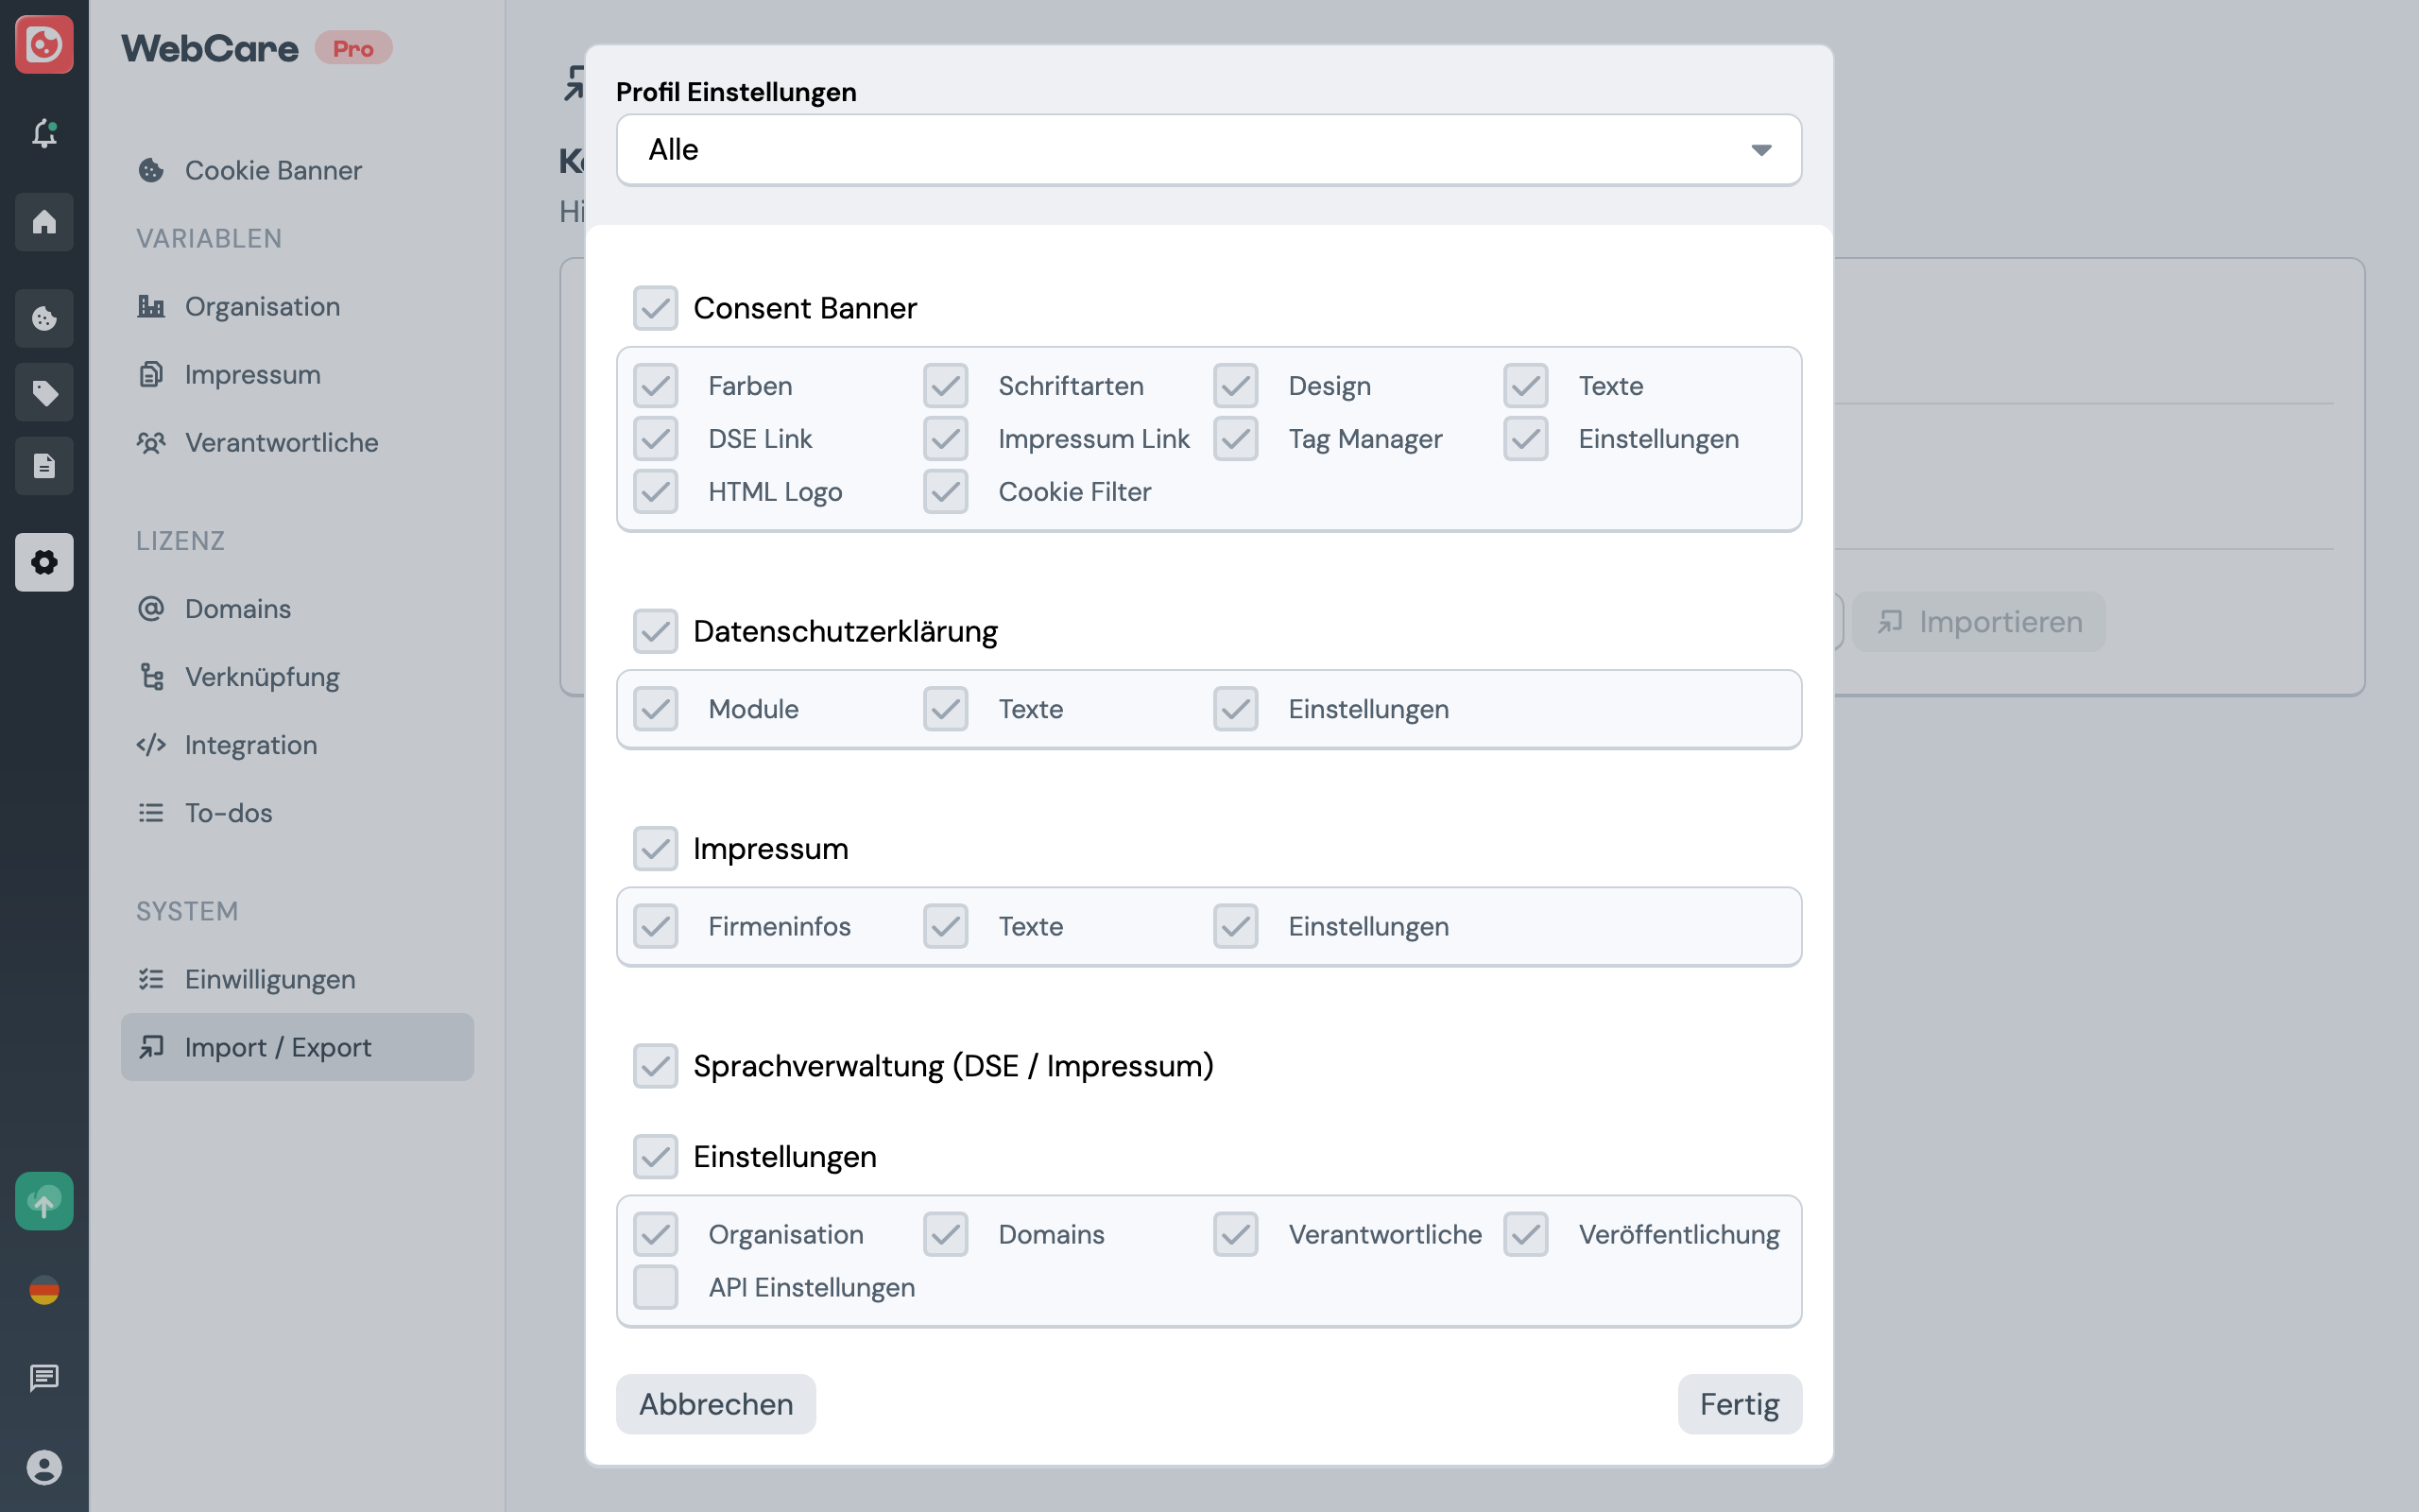
Task: Open the user profile icon at bottom
Action: (44, 1466)
